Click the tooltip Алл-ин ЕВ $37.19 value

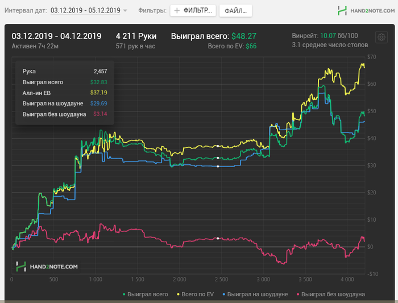(99, 93)
